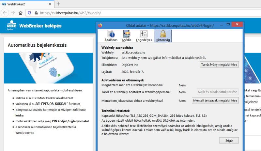The image size is (261, 151).
Task: Select the Biztonság security tab
Action: (x=163, y=36)
